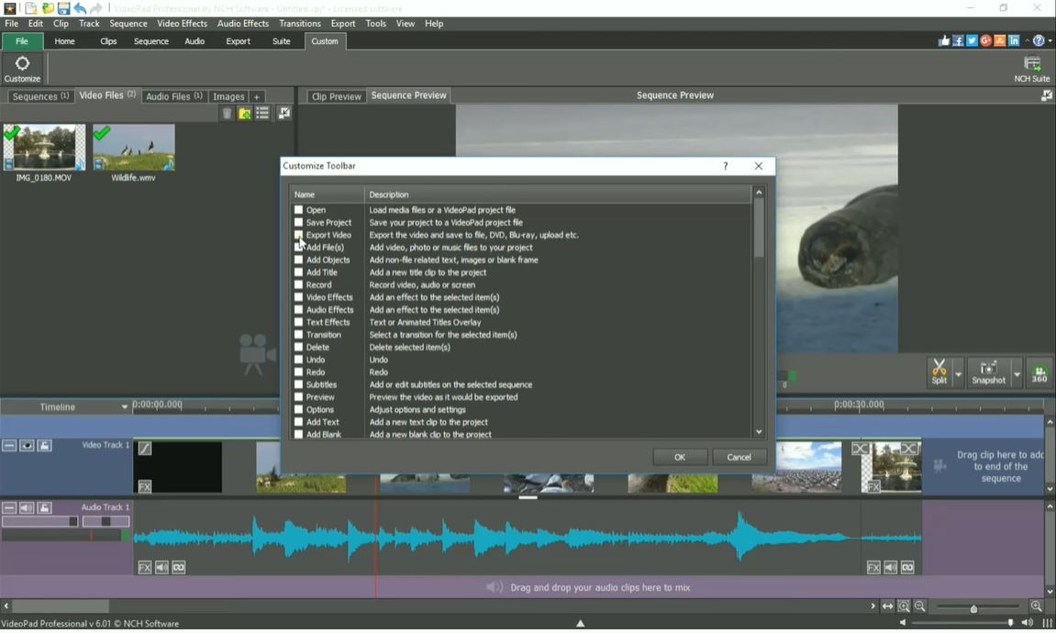The width and height of the screenshot is (1056, 633).
Task: Click the dialog list scroll-up arrow
Action: (x=759, y=193)
